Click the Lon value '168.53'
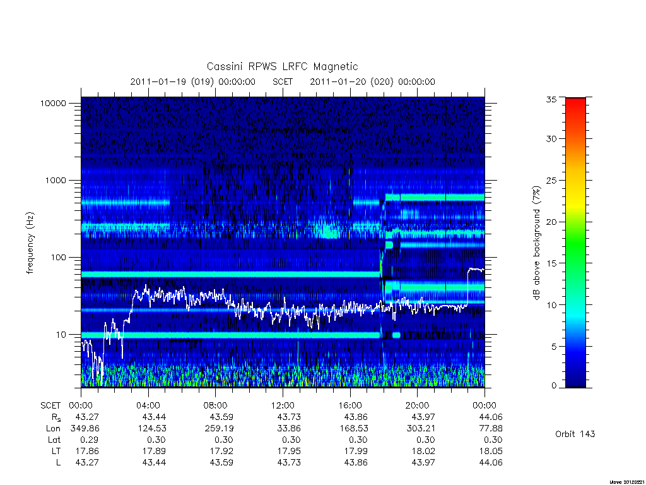646x485 pixels. (353, 429)
